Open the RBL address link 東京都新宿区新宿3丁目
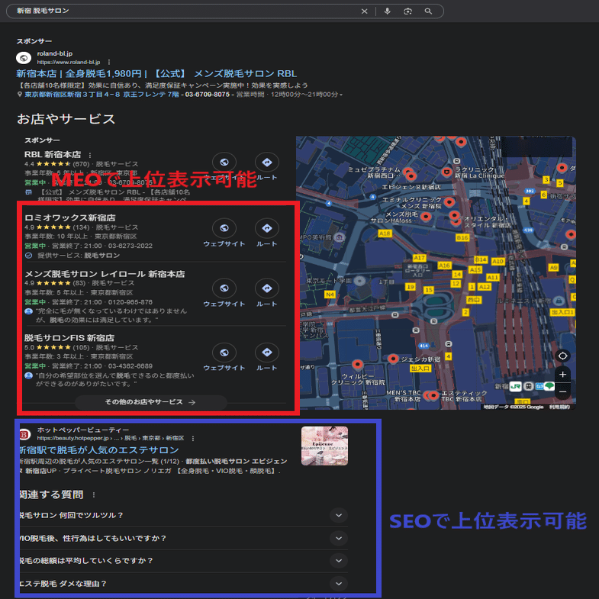Viewport: 599px width, 599px height. [x=101, y=95]
